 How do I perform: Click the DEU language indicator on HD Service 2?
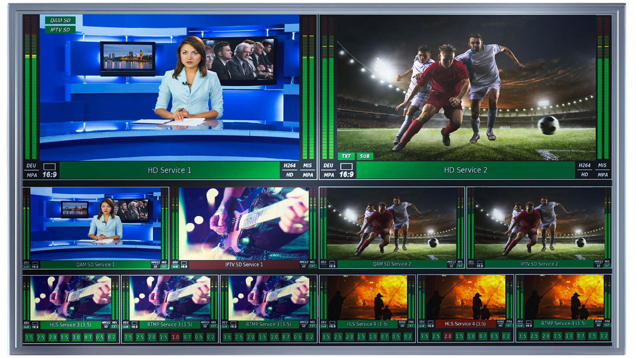tap(328, 165)
